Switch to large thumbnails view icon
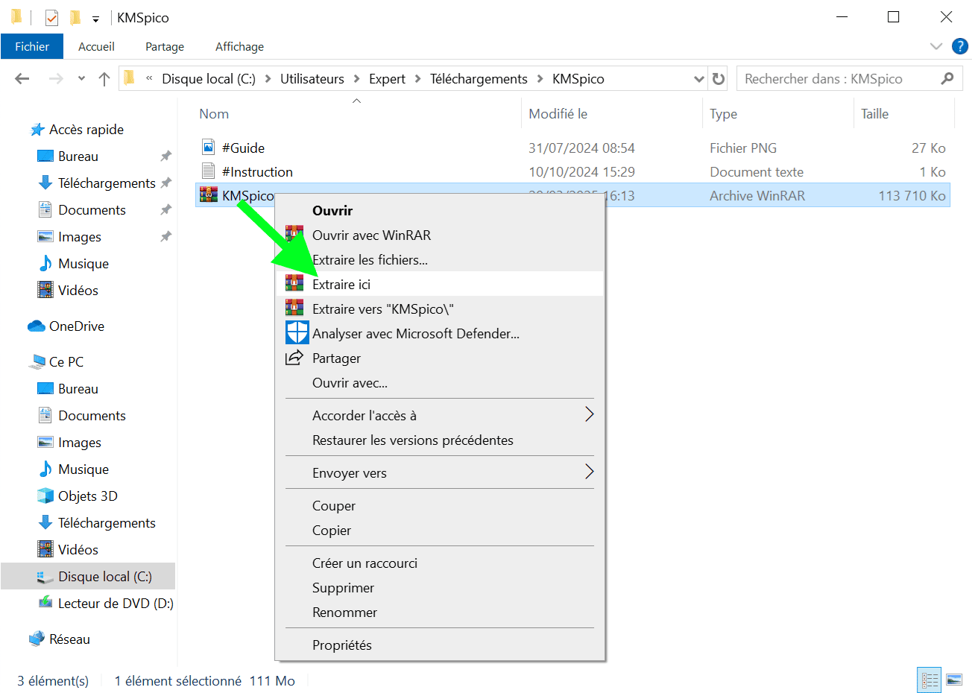Viewport: 972px width, 693px height. (954, 680)
